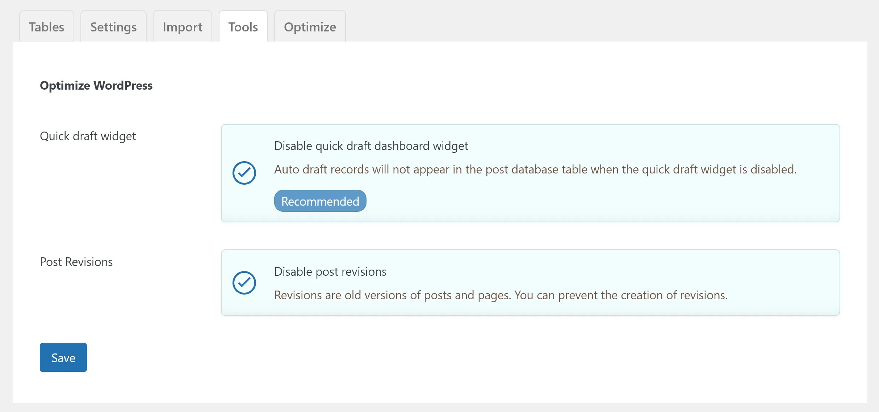Click the 'Optimize WordPress' heading
Image resolution: width=879 pixels, height=412 pixels.
(x=96, y=86)
